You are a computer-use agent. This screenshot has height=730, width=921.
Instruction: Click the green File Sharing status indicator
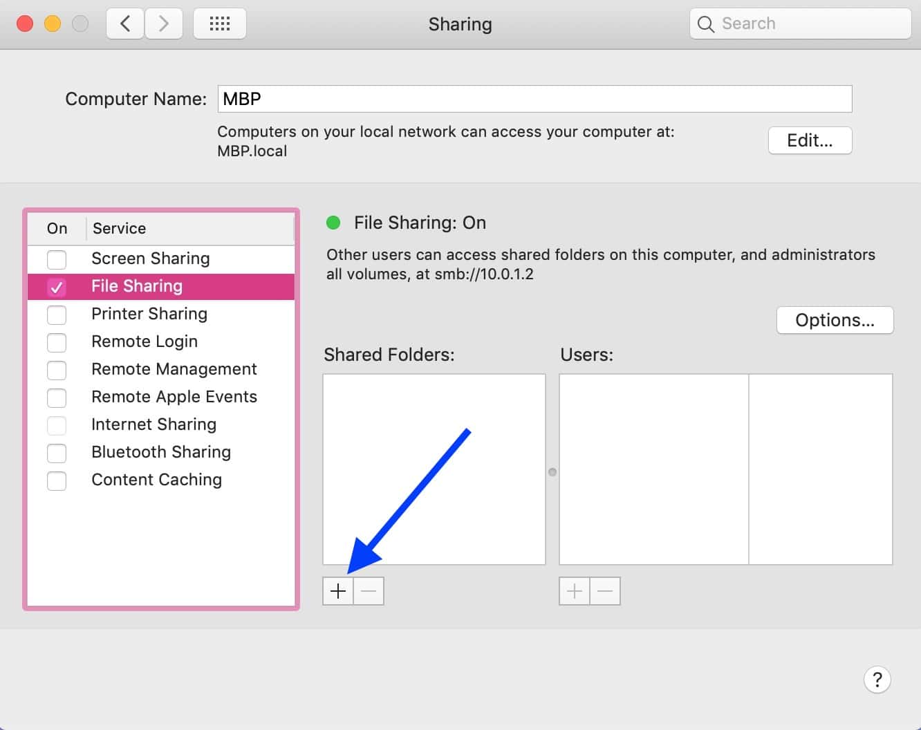[x=333, y=223]
